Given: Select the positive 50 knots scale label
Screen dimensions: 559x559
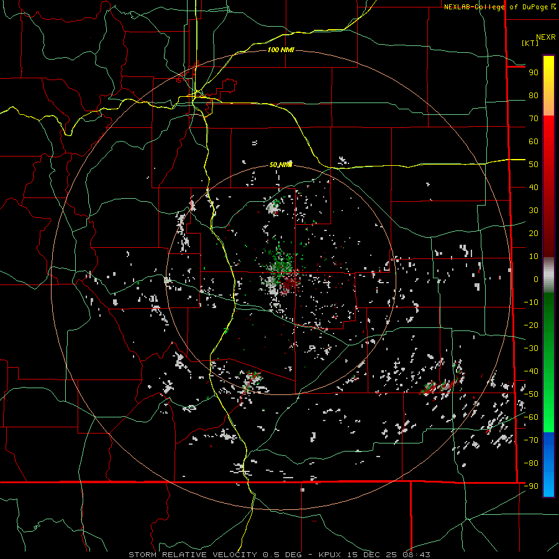Looking at the screenshot, I should (534, 165).
